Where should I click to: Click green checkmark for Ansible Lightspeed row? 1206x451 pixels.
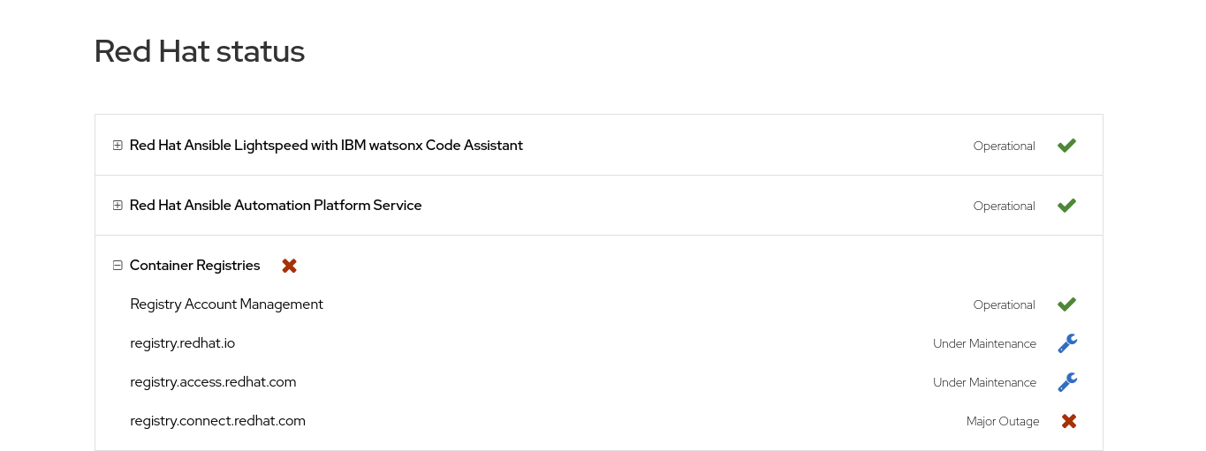tap(1066, 146)
